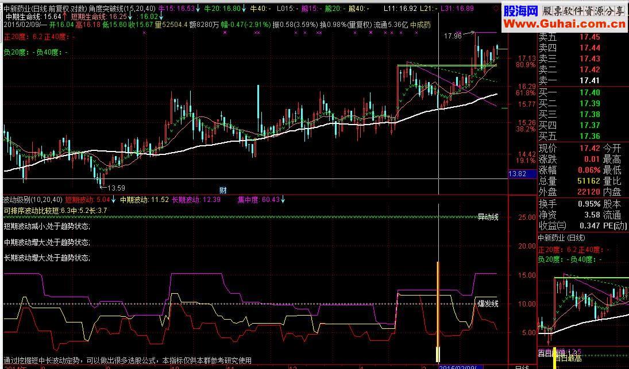
Task: Click the 中新药业 (日线) mini chart title
Action: point(561,238)
